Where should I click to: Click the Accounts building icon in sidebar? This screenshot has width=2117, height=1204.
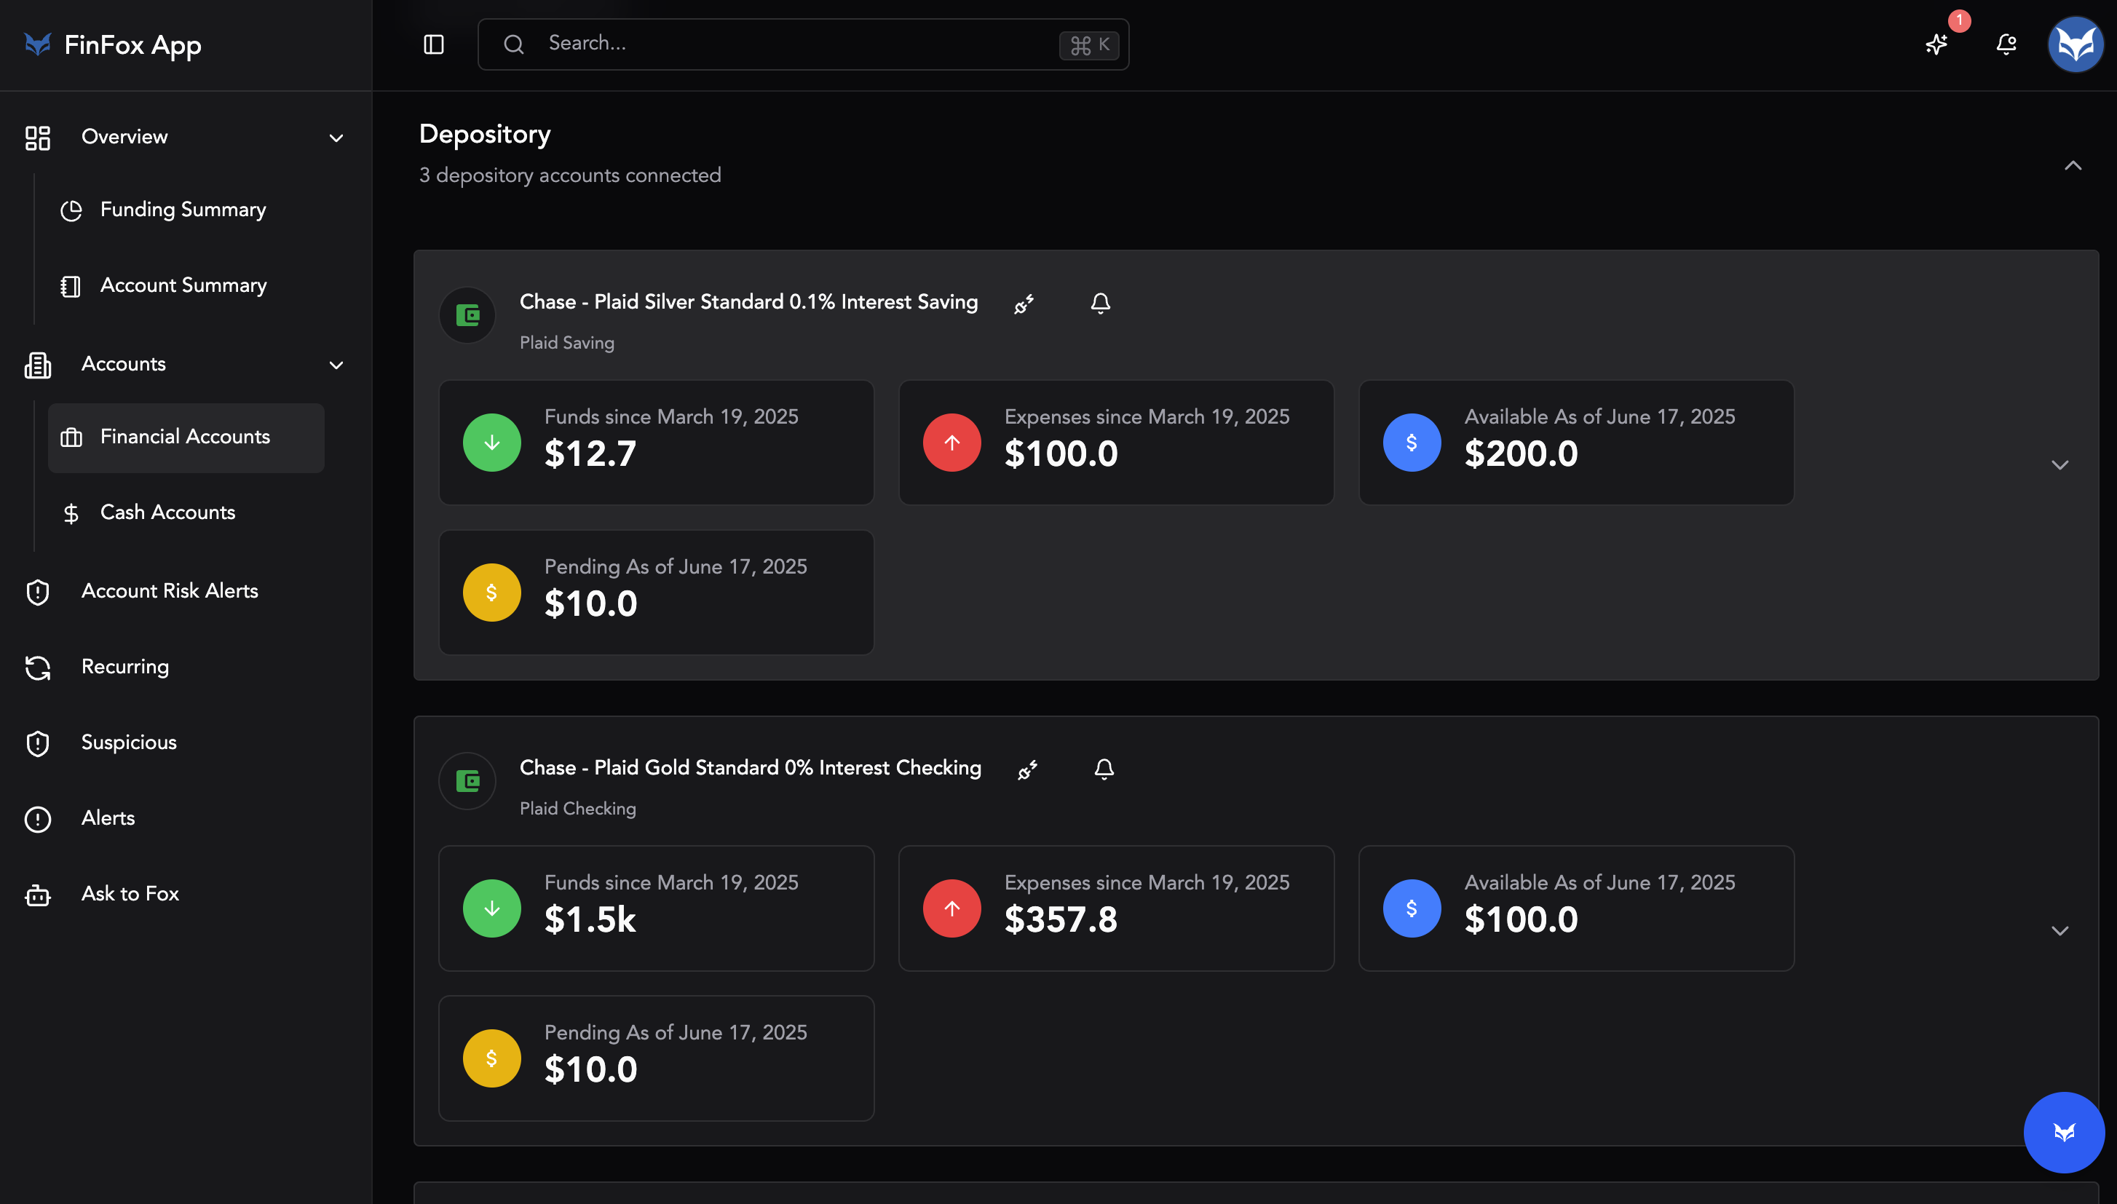tap(38, 365)
